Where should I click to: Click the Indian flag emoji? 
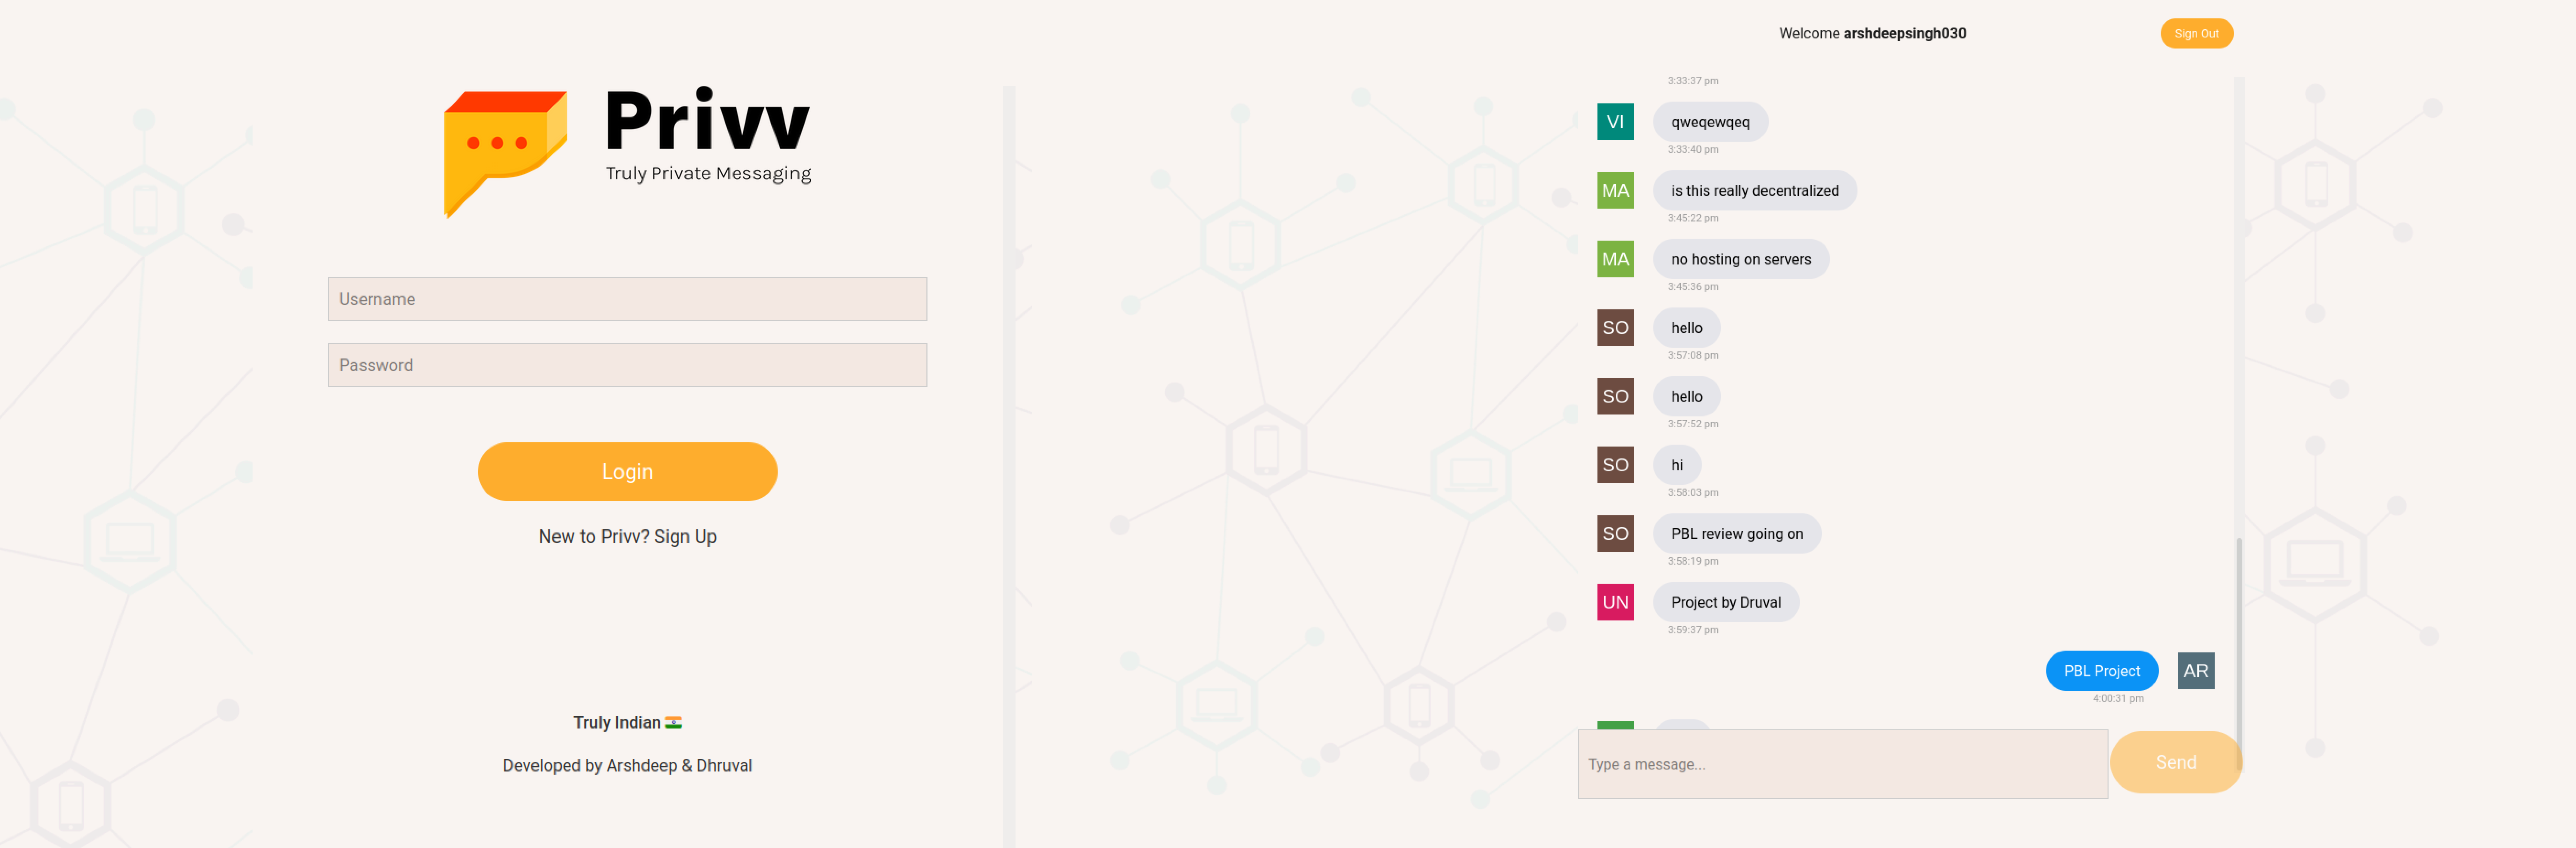coord(674,722)
